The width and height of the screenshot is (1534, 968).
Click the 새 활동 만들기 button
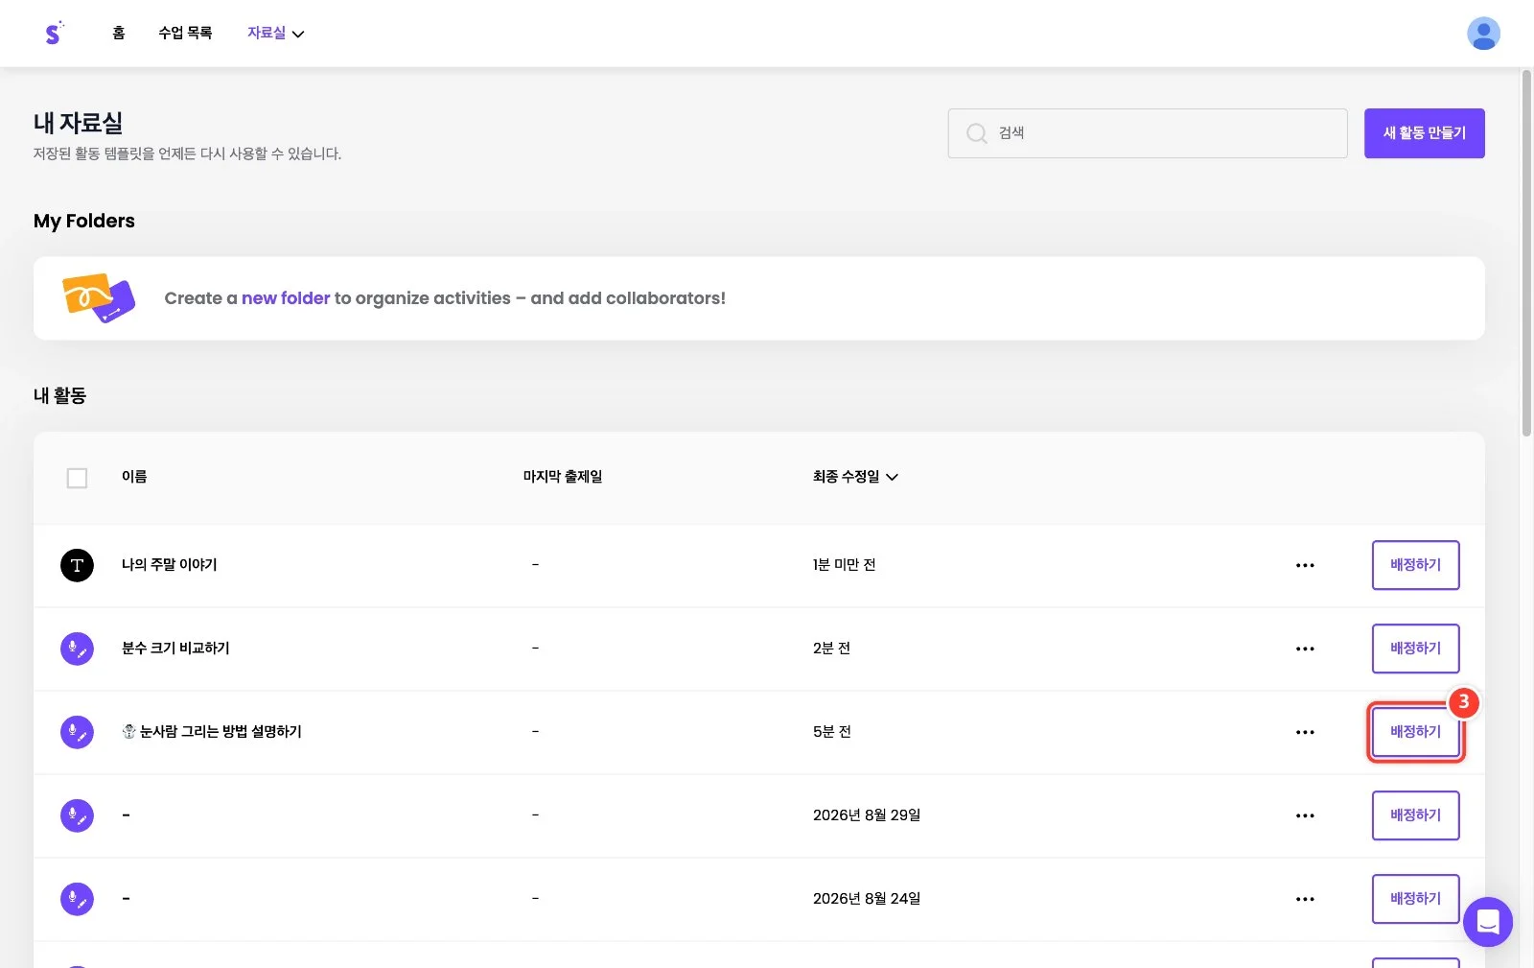(1424, 133)
